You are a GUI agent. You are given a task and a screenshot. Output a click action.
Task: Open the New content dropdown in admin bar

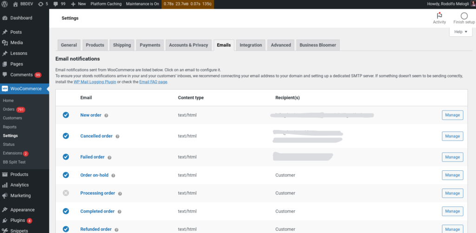tap(78, 4)
